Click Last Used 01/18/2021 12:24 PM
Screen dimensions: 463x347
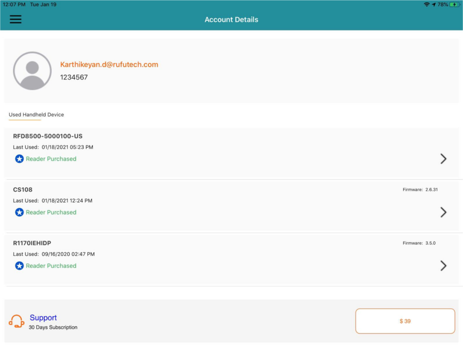click(52, 201)
